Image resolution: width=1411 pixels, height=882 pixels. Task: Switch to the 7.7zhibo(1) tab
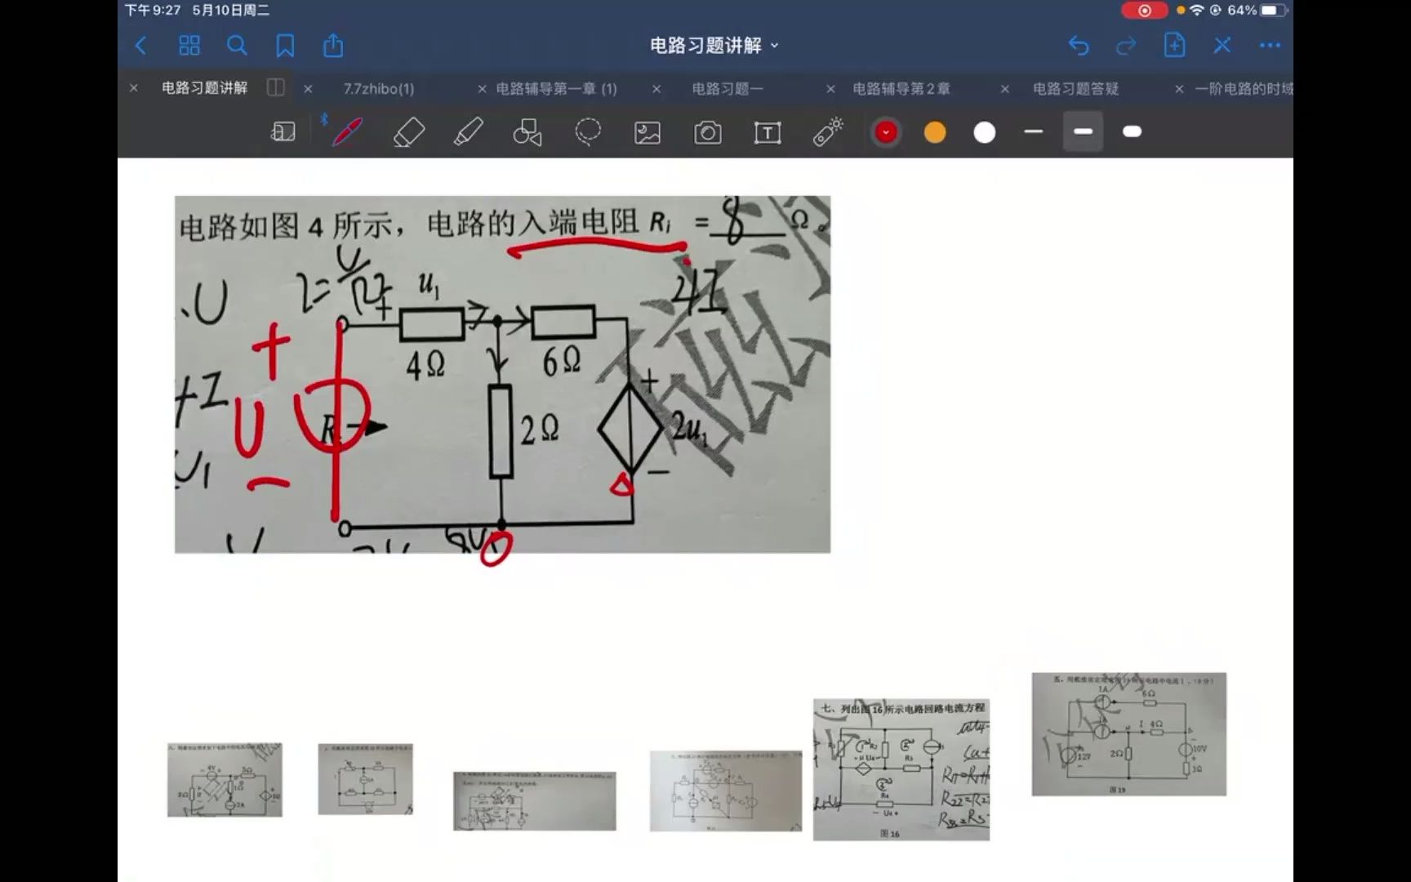[379, 88]
